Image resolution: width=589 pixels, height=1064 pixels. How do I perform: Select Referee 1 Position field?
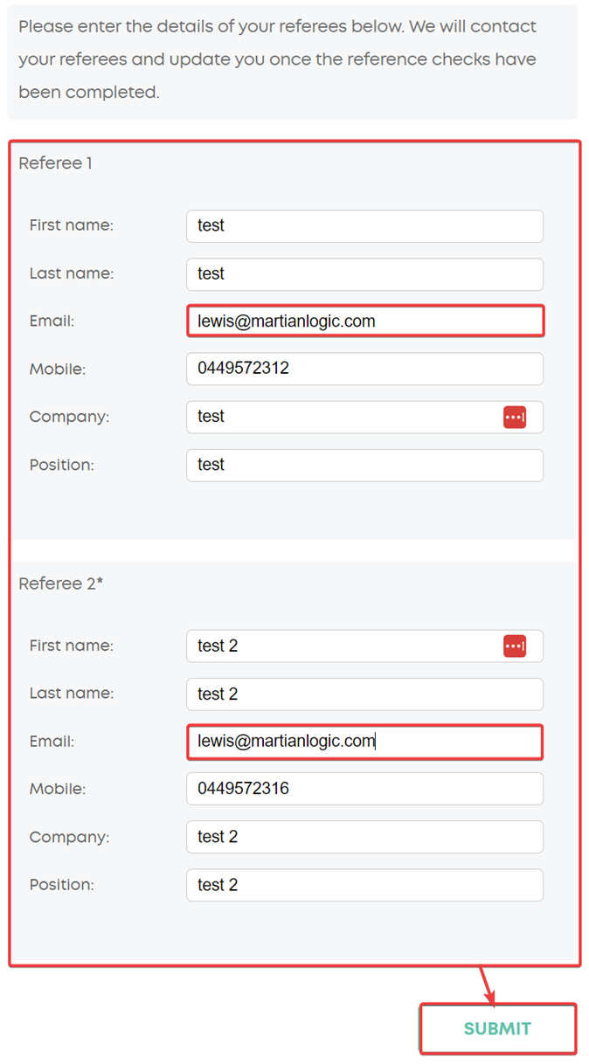364,466
